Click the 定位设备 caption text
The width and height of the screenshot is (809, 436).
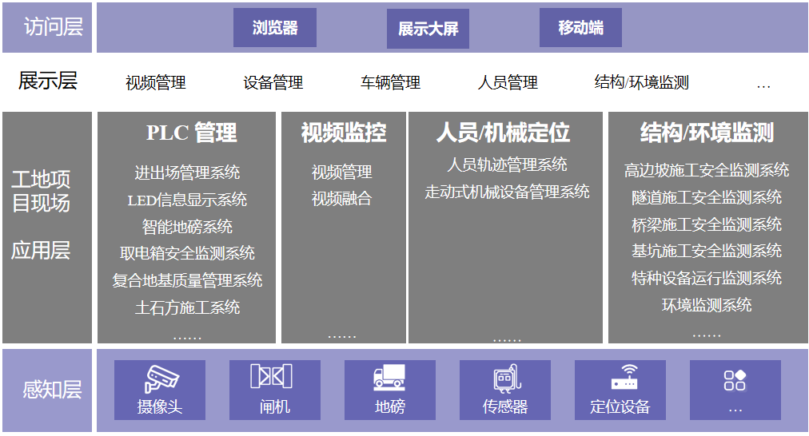(x=620, y=407)
